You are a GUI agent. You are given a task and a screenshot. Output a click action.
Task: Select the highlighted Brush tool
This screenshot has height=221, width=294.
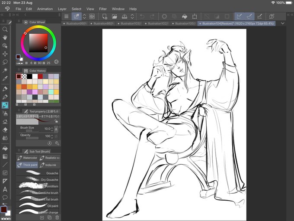click(x=5, y=105)
